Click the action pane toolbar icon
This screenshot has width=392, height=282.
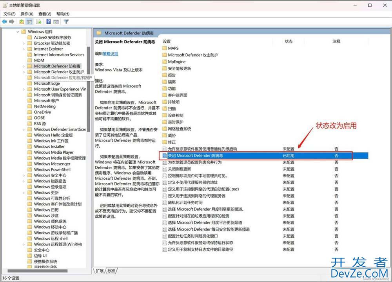coord(56,22)
